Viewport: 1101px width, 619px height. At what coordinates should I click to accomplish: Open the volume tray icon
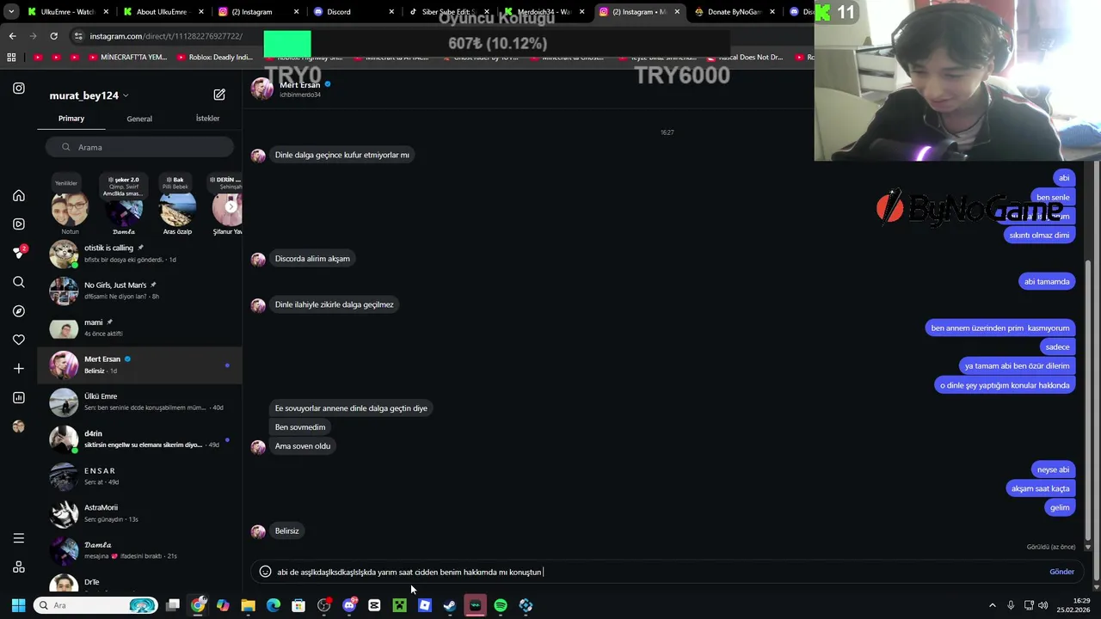[x=1043, y=605]
